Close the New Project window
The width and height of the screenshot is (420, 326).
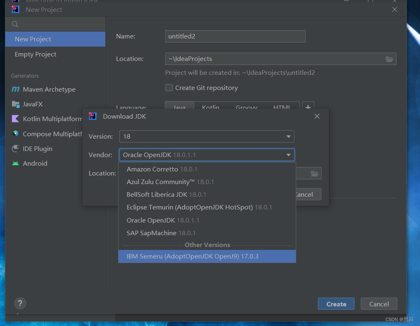pos(395,10)
